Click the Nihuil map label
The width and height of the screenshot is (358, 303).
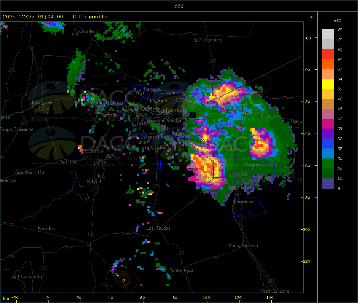click(x=94, y=182)
